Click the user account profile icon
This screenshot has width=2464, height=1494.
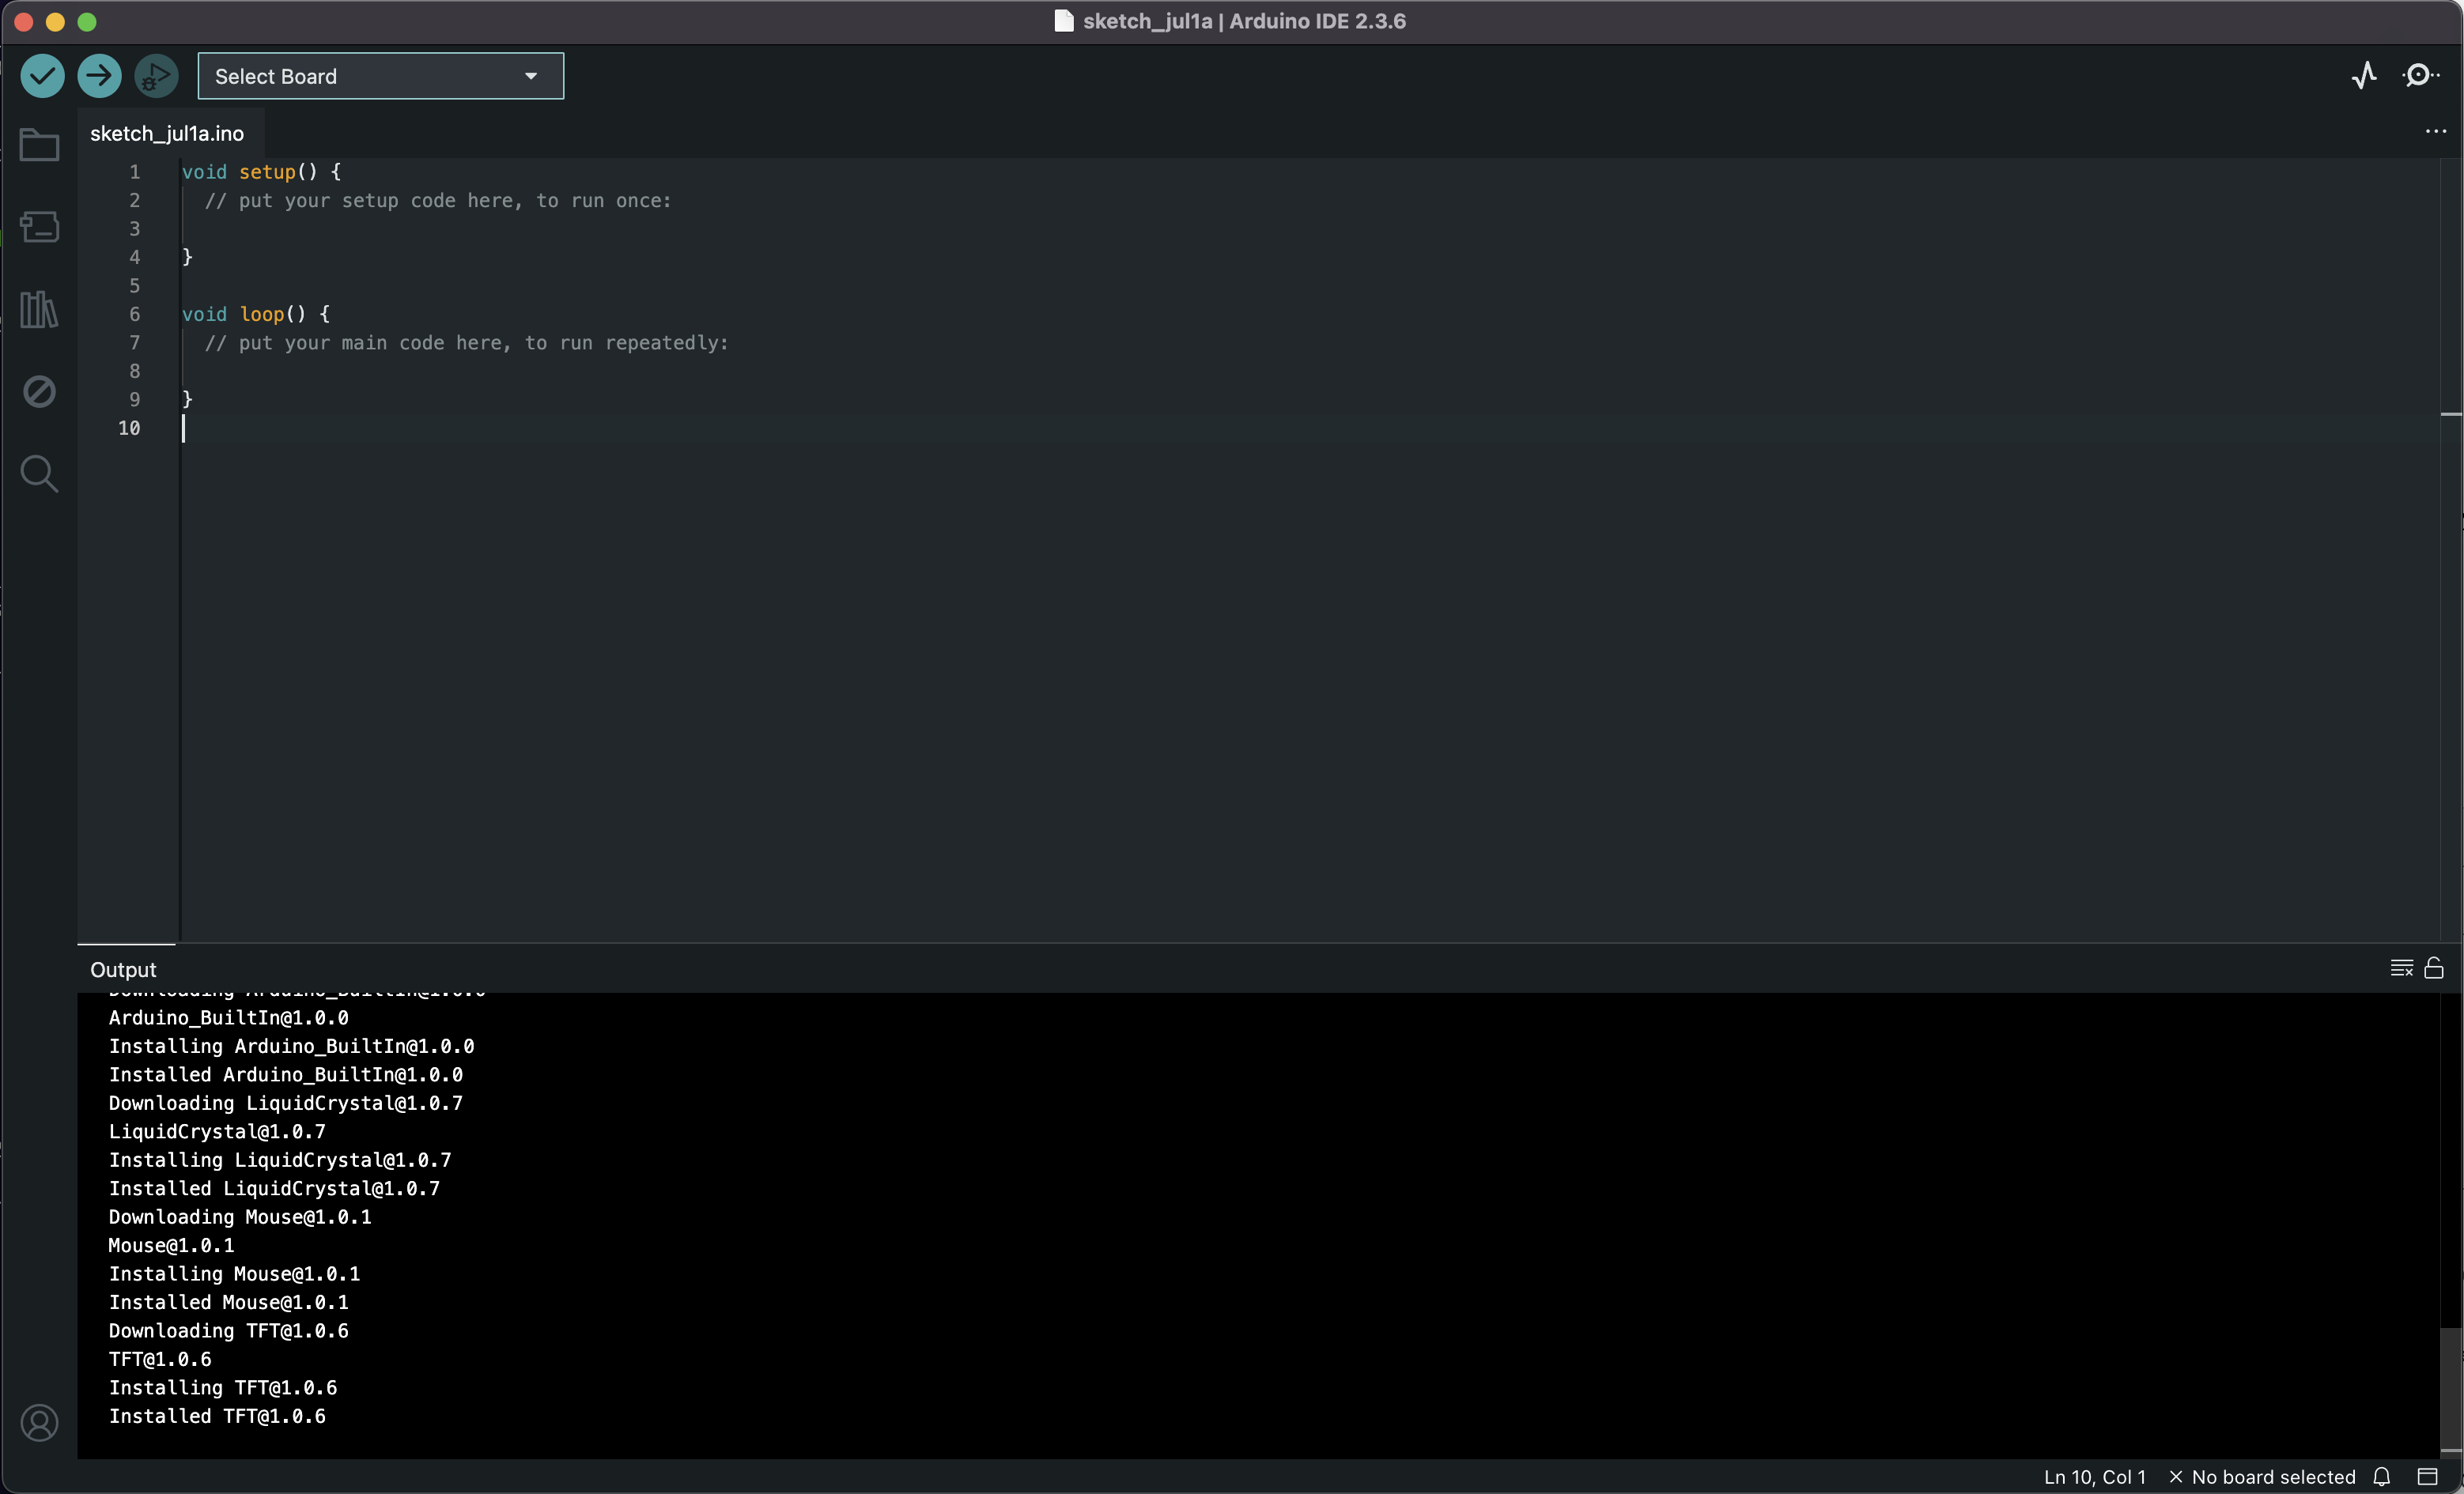[x=40, y=1422]
